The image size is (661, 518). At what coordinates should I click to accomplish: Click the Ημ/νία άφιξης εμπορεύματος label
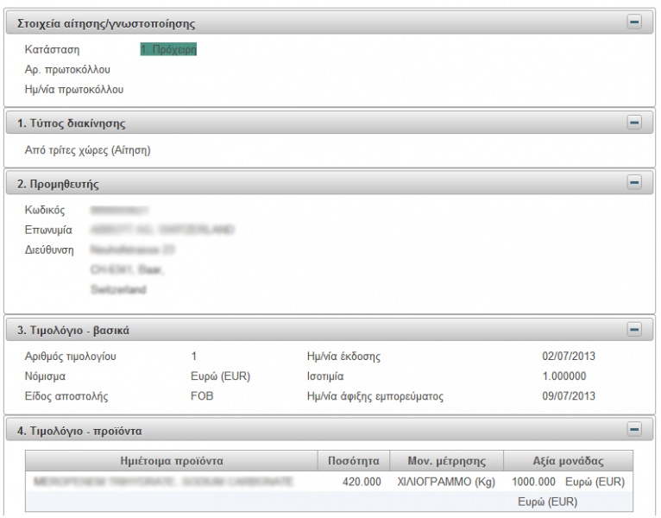click(x=375, y=396)
